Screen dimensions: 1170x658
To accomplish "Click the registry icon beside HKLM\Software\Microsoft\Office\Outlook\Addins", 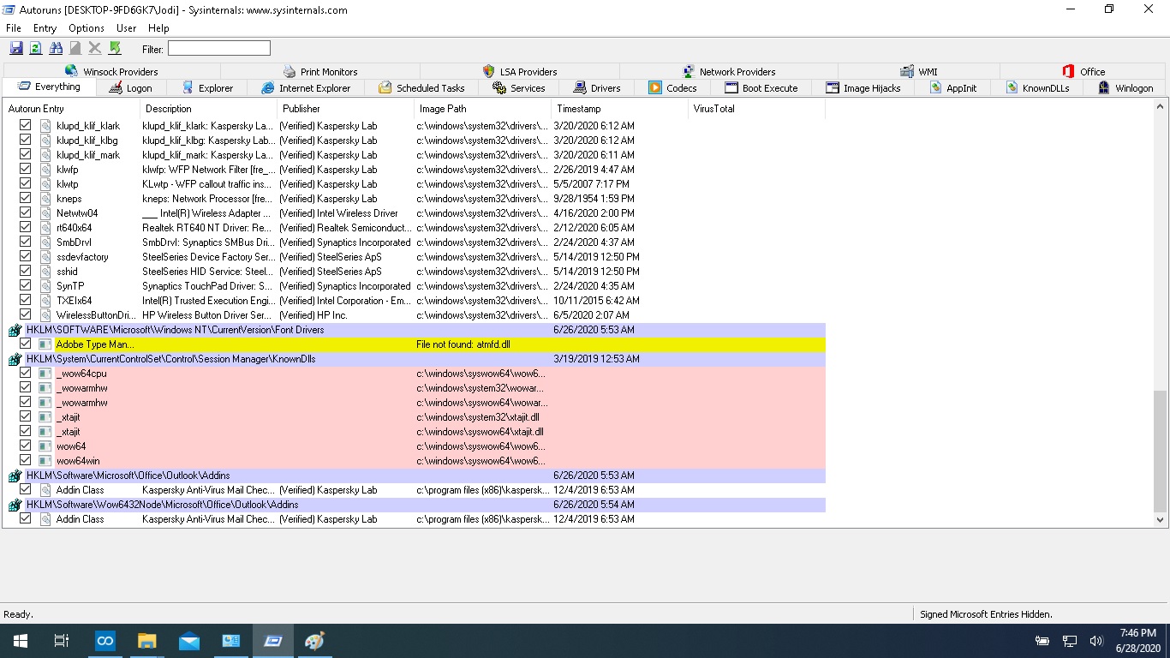I will (15, 476).
